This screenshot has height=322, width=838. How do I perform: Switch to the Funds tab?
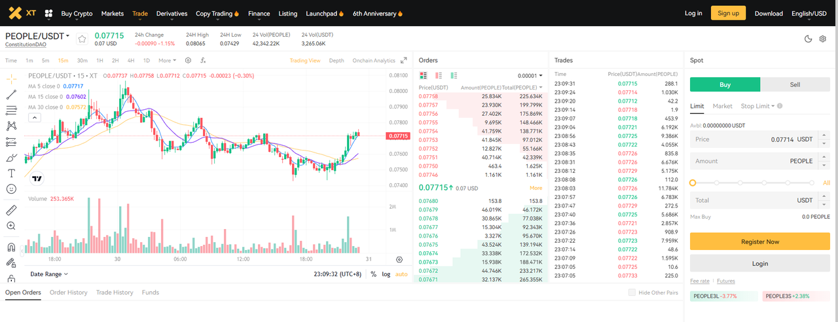tap(151, 293)
